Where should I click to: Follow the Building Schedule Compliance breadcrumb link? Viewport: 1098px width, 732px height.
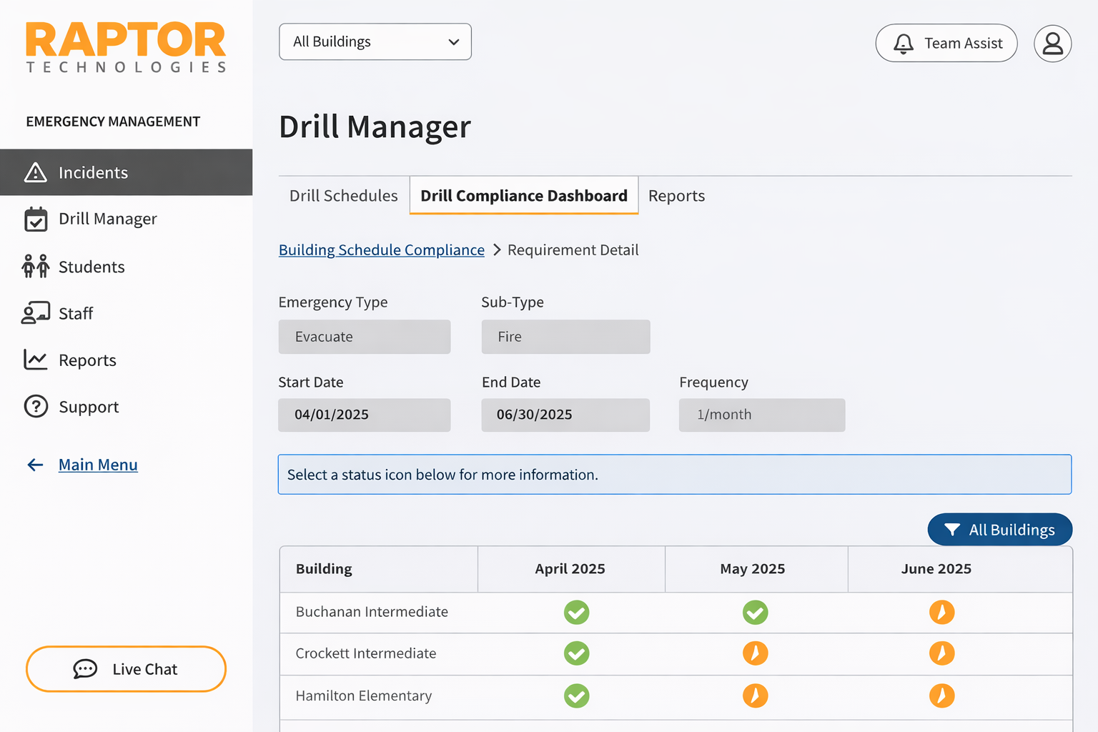pyautogui.click(x=381, y=250)
